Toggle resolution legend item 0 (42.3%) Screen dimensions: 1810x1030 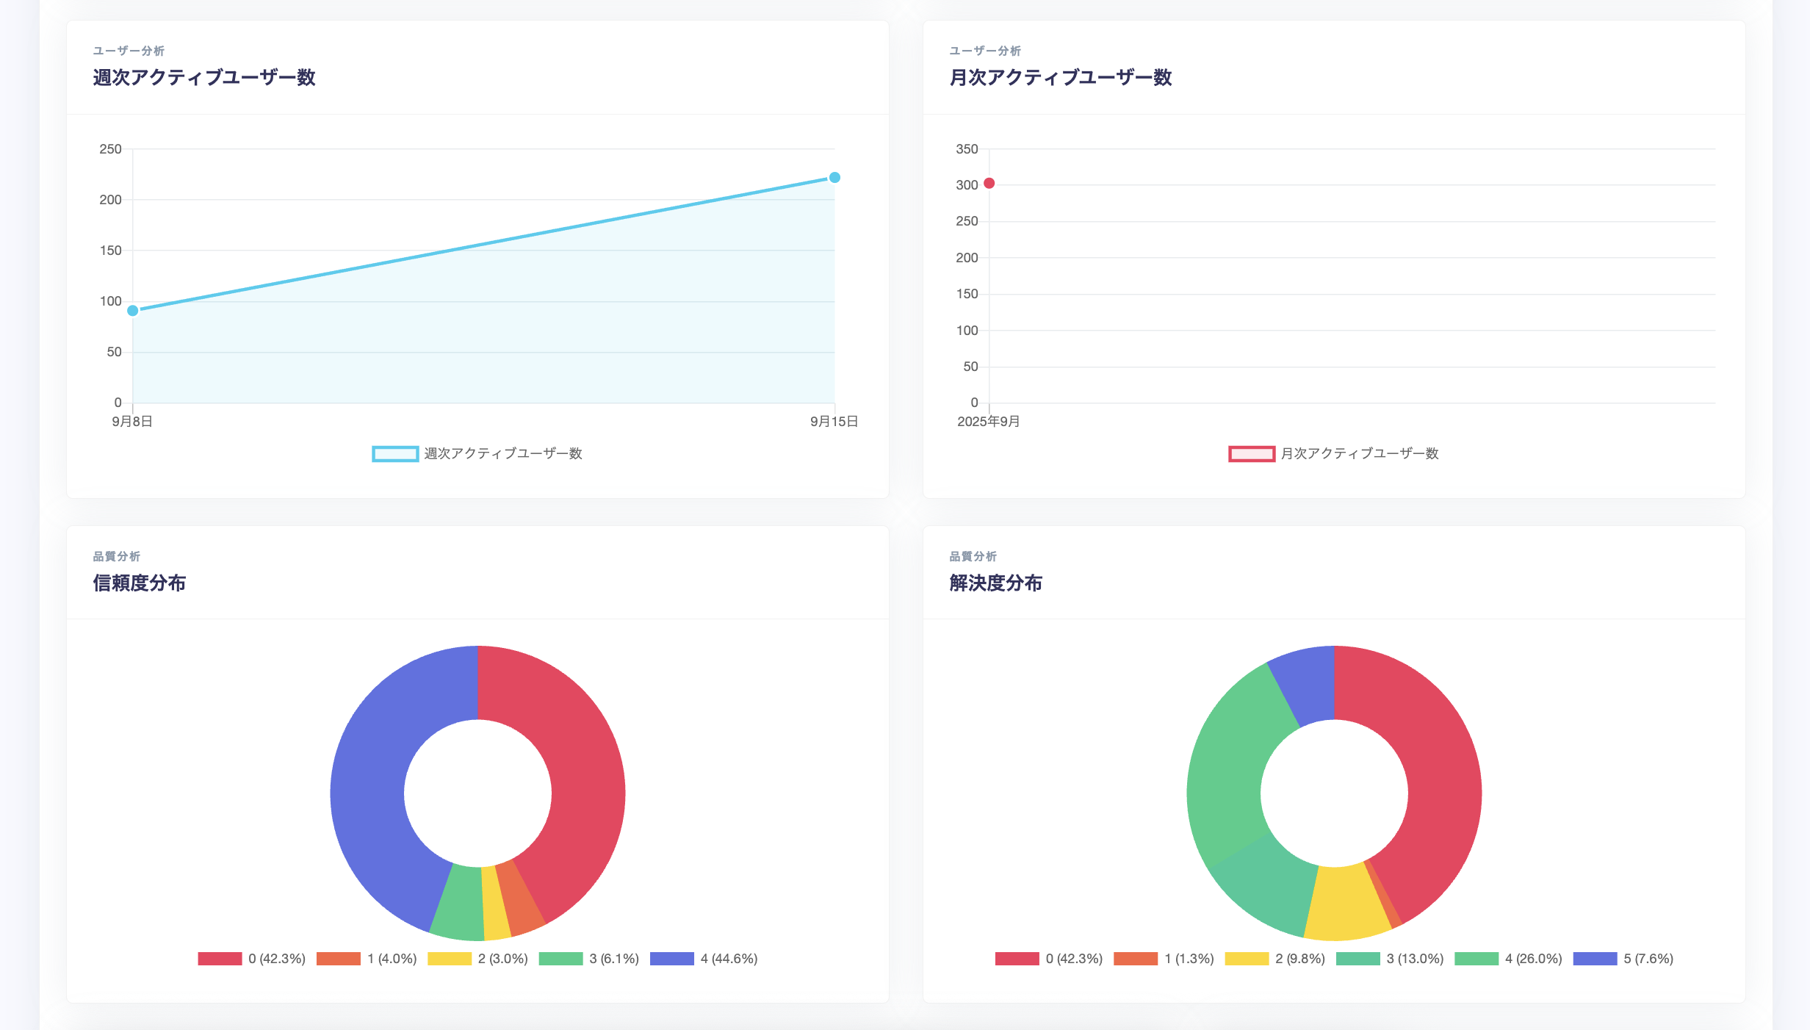point(1017,959)
